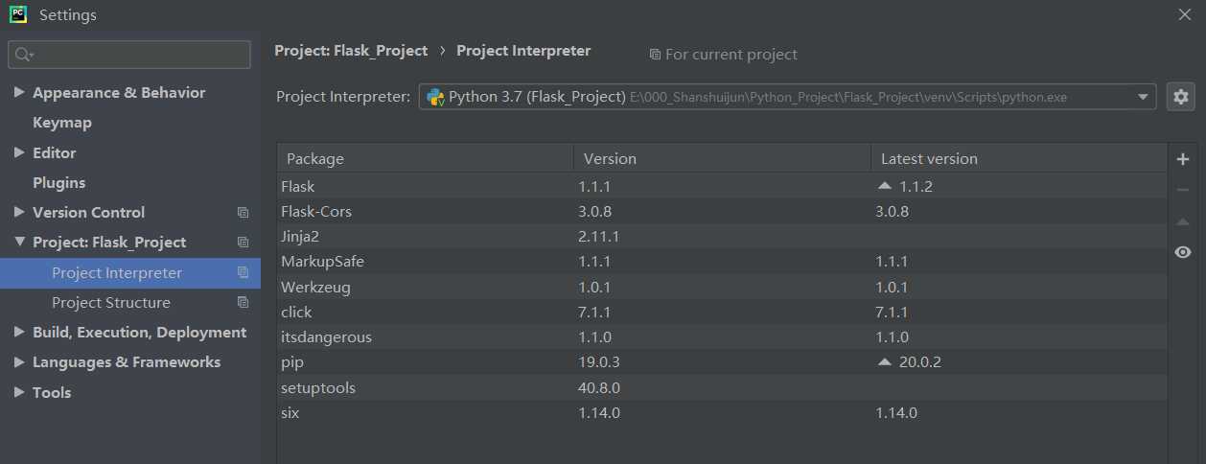Viewport: 1206px width, 464px height.
Task: Select the setuptools package row
Action: pos(722,387)
